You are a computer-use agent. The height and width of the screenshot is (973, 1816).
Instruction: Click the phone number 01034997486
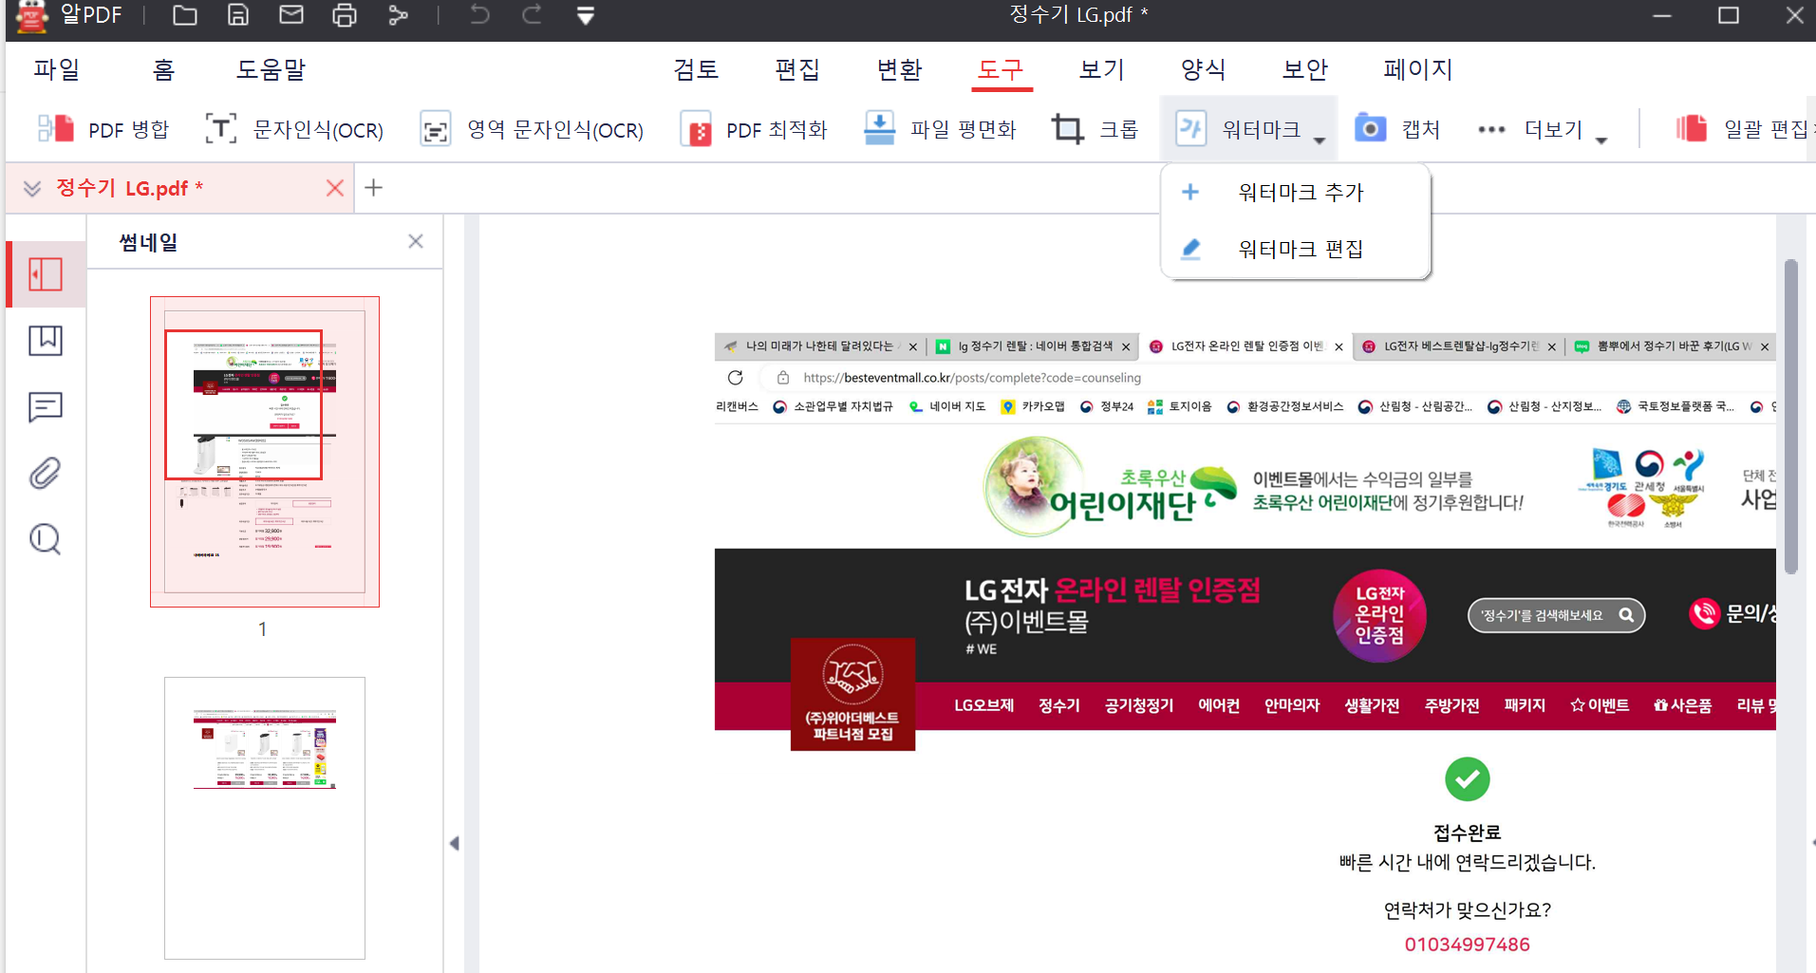tap(1468, 945)
